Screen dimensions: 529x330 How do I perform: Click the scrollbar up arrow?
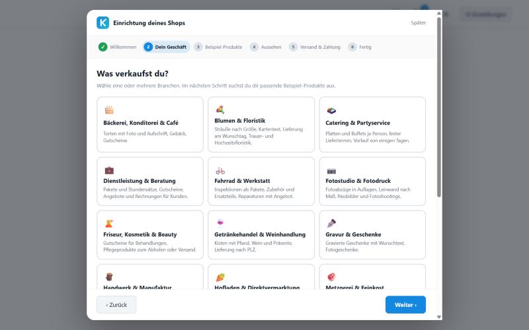pos(439,13)
